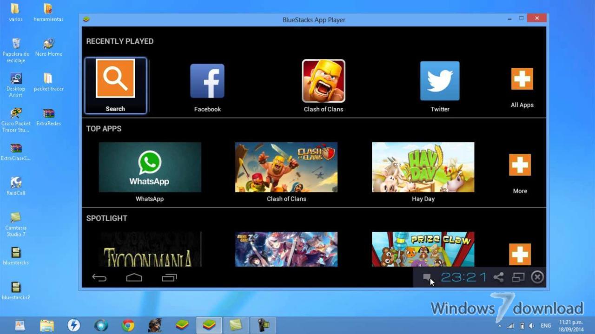Click the ENG language indicator

[x=546, y=326]
